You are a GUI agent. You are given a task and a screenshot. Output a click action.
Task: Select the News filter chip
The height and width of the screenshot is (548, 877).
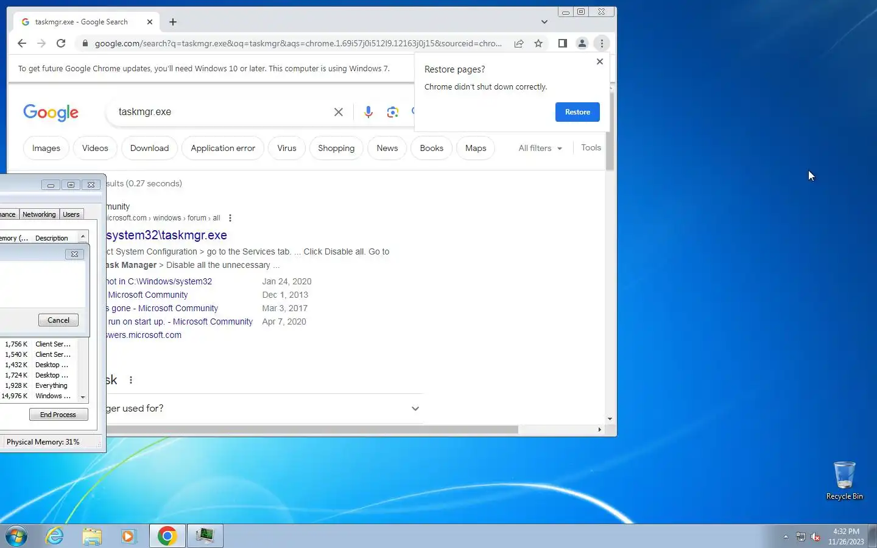click(x=387, y=148)
